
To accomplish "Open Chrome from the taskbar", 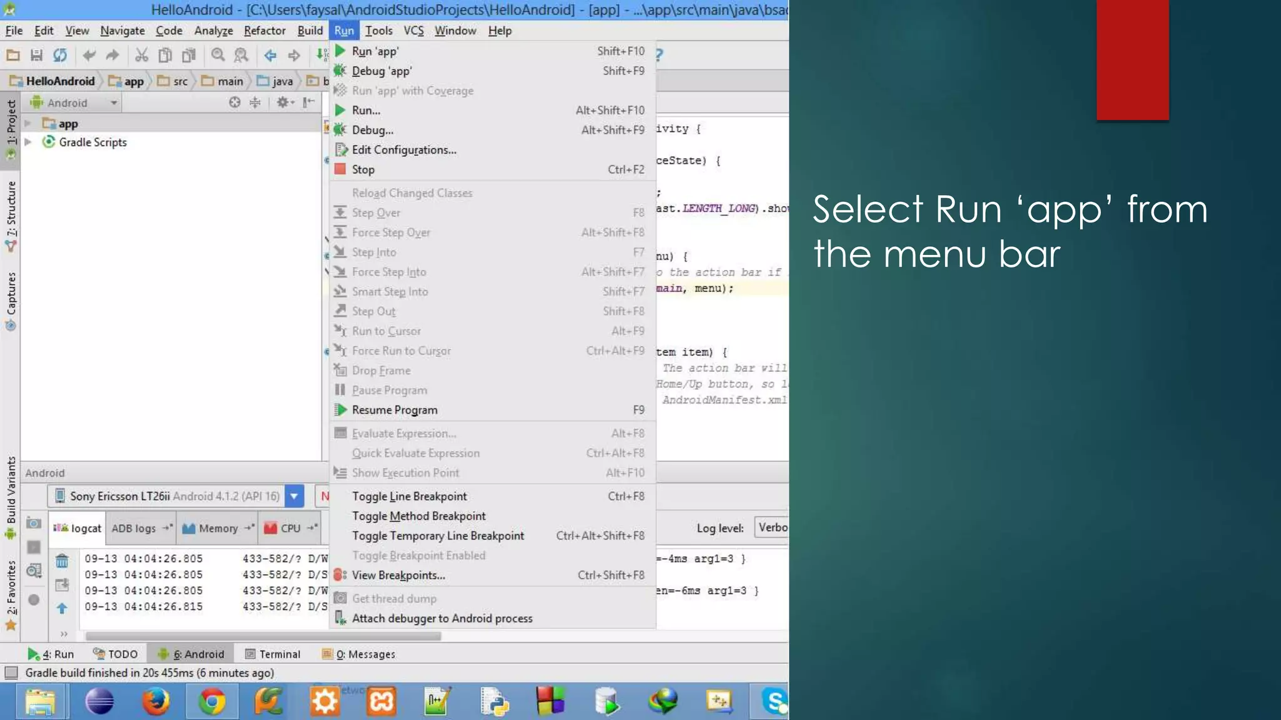I will point(212,701).
